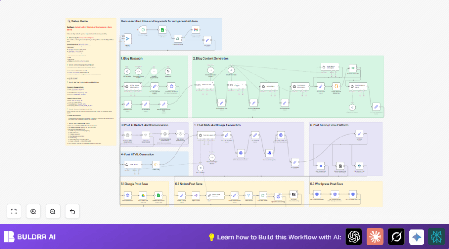Click the BULDRR AI logo

[x=29, y=237]
